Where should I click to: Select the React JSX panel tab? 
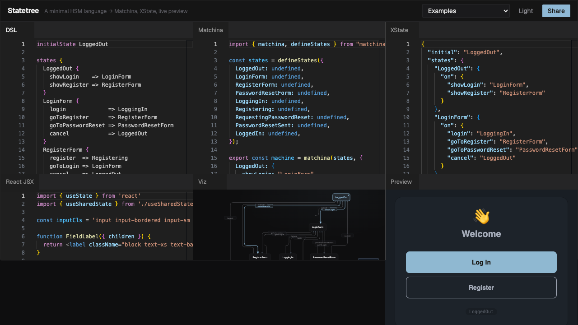point(20,181)
